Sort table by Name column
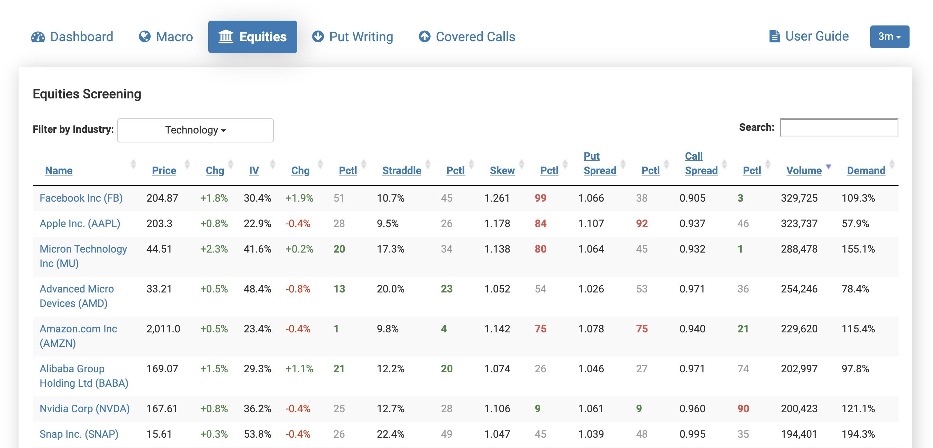 [59, 170]
